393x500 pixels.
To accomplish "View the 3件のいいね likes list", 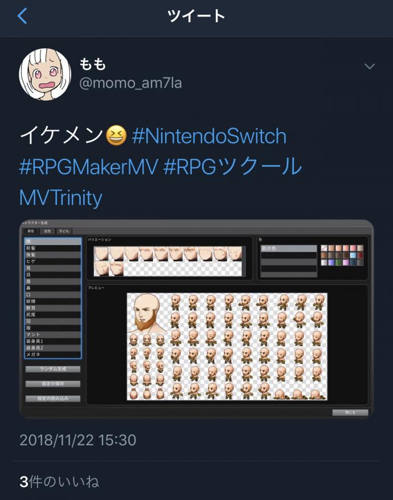I will pyautogui.click(x=59, y=482).
